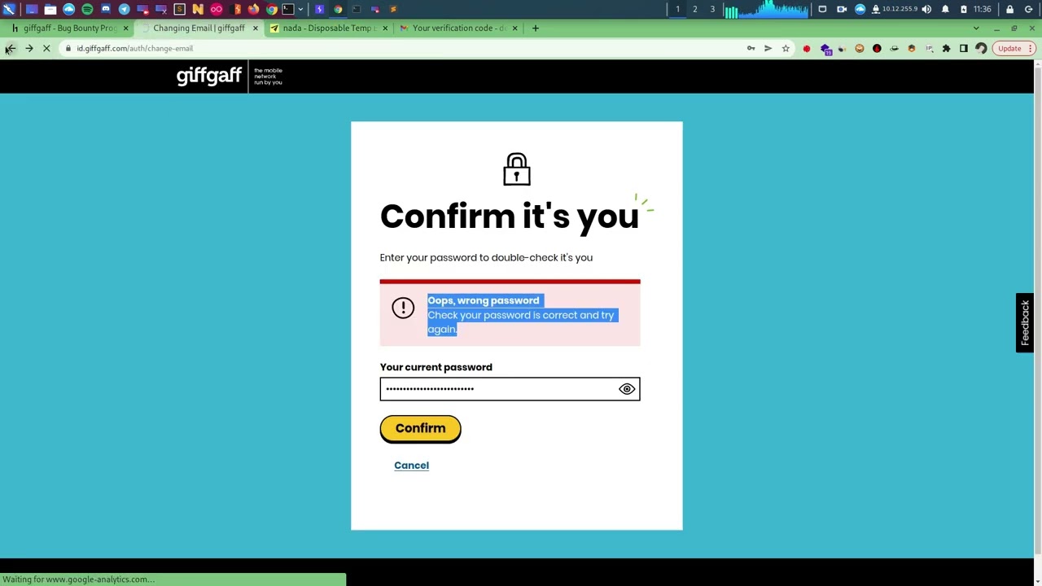Open the terminal emulator launcher
This screenshot has width=1042, height=586.
(288, 9)
